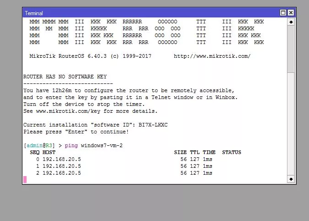Click 'Turn off the device' line
309x221 pixels.
coord(84,104)
